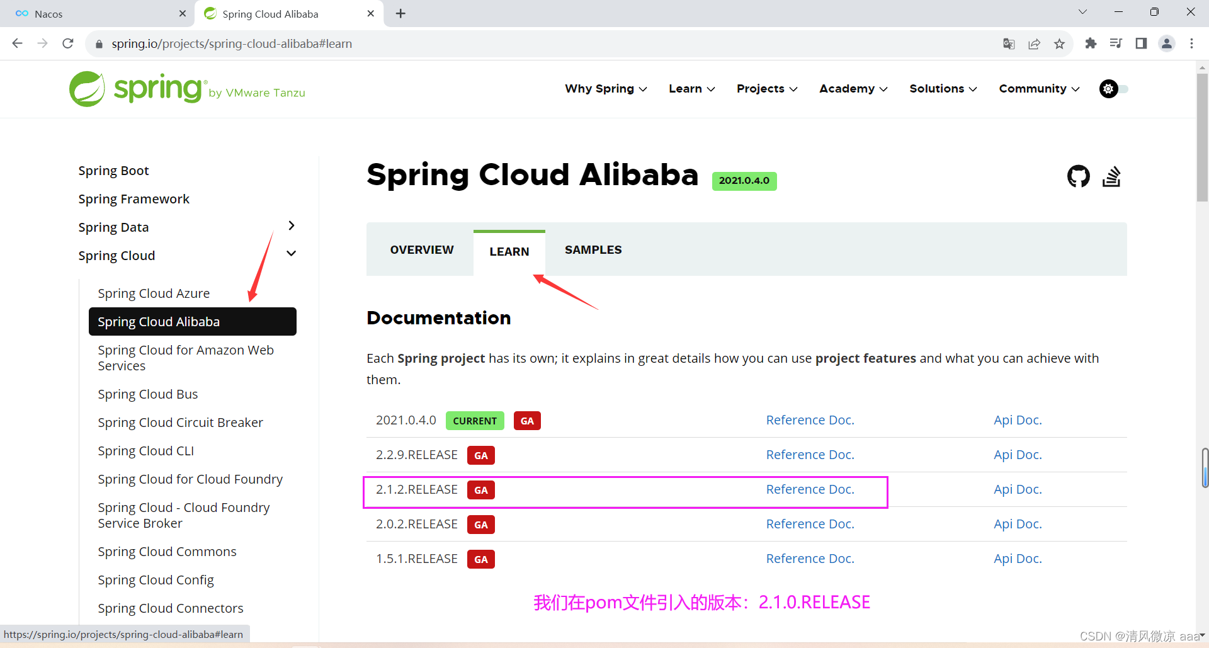Open Spring Cloud Azure project
Screen dimensions: 1209x648
point(154,293)
